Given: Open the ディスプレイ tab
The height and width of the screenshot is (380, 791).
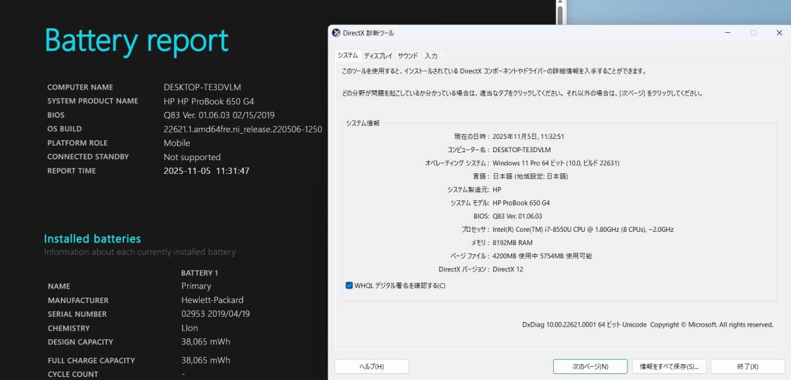Looking at the screenshot, I should [x=378, y=56].
